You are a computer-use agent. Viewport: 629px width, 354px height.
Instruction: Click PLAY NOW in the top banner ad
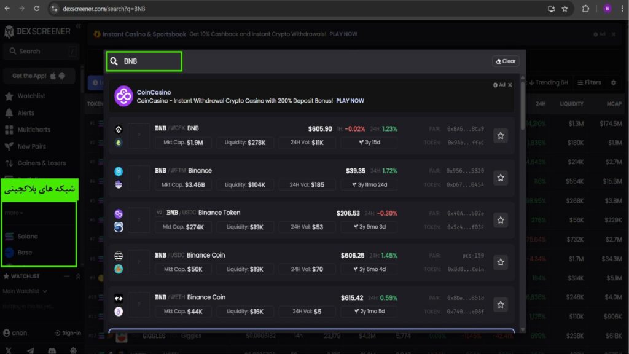[x=343, y=34]
